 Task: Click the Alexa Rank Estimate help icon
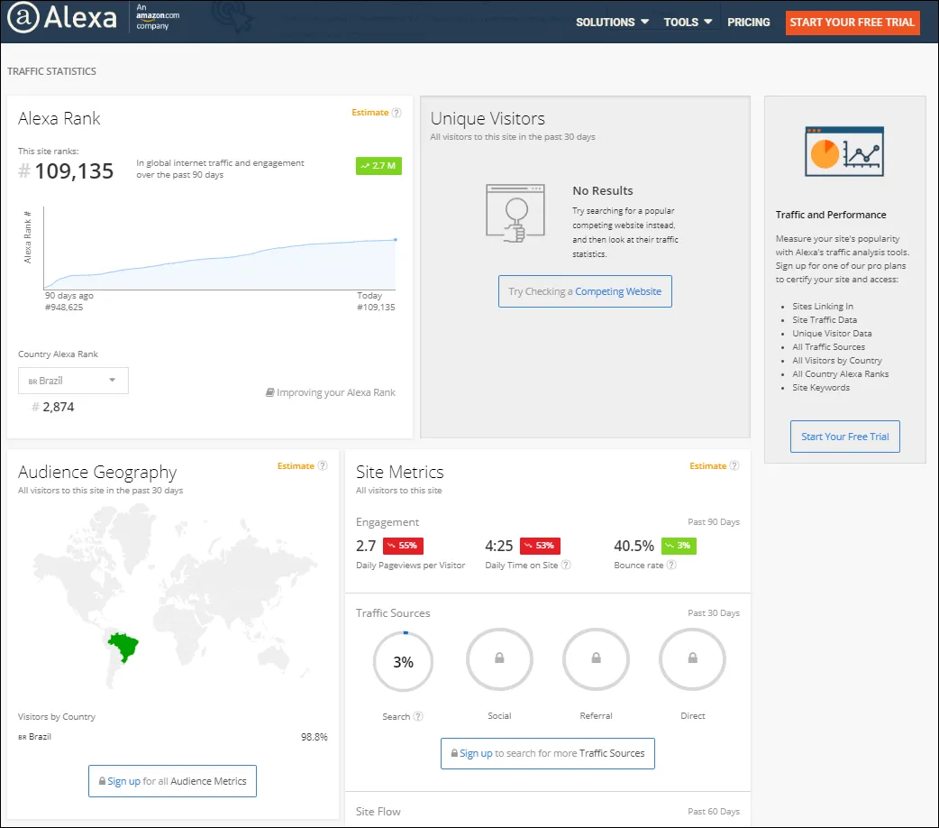(x=397, y=113)
